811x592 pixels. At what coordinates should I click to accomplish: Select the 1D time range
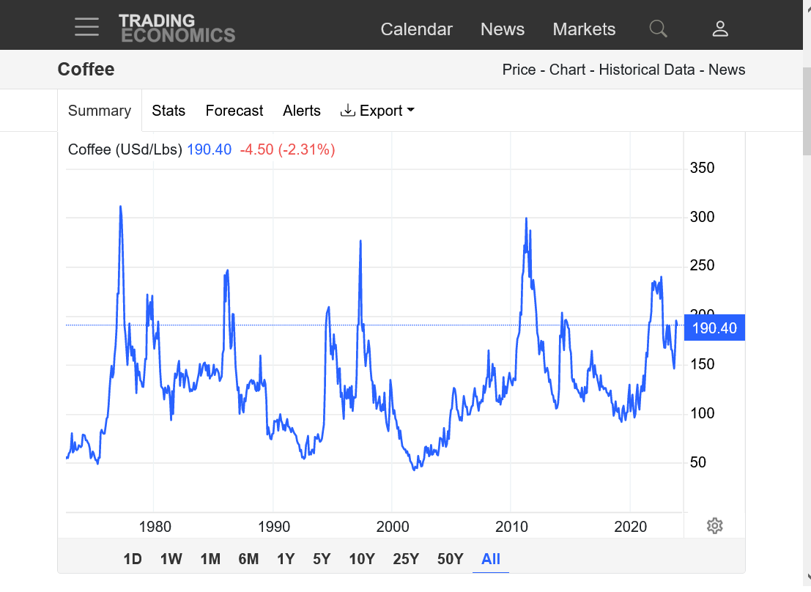(x=132, y=559)
